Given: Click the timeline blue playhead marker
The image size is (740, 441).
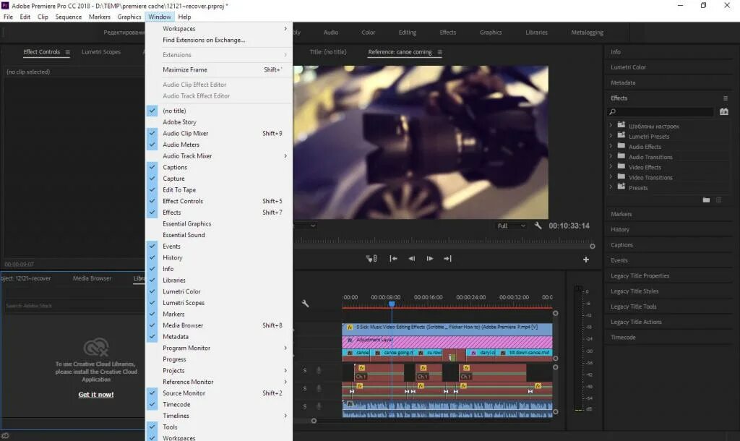Looking at the screenshot, I should click(x=392, y=304).
